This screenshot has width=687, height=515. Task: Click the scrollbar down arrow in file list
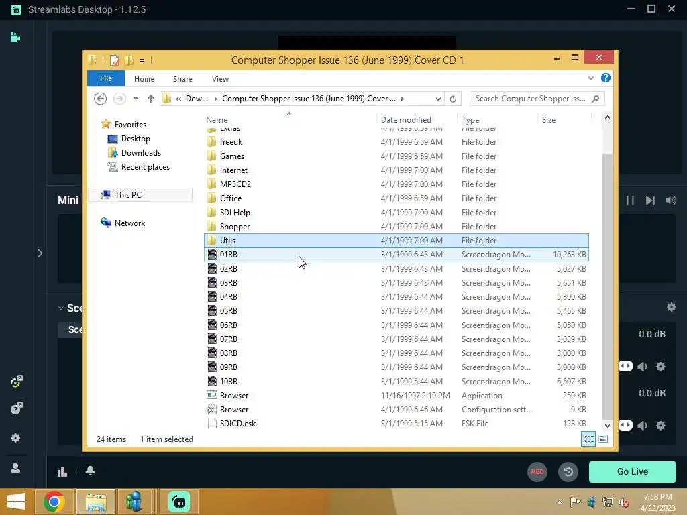(x=607, y=425)
